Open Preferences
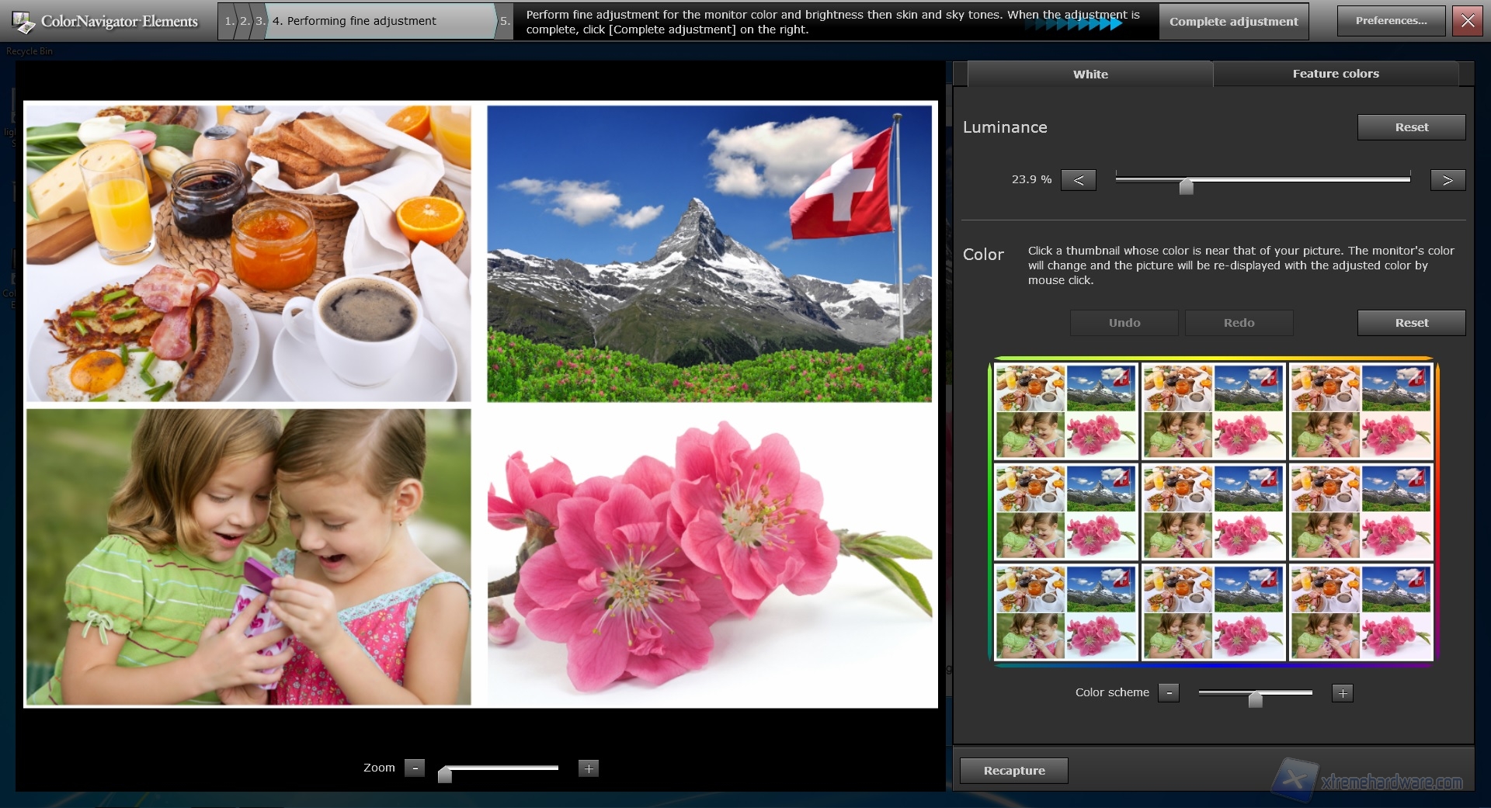1491x808 pixels. 1390,20
